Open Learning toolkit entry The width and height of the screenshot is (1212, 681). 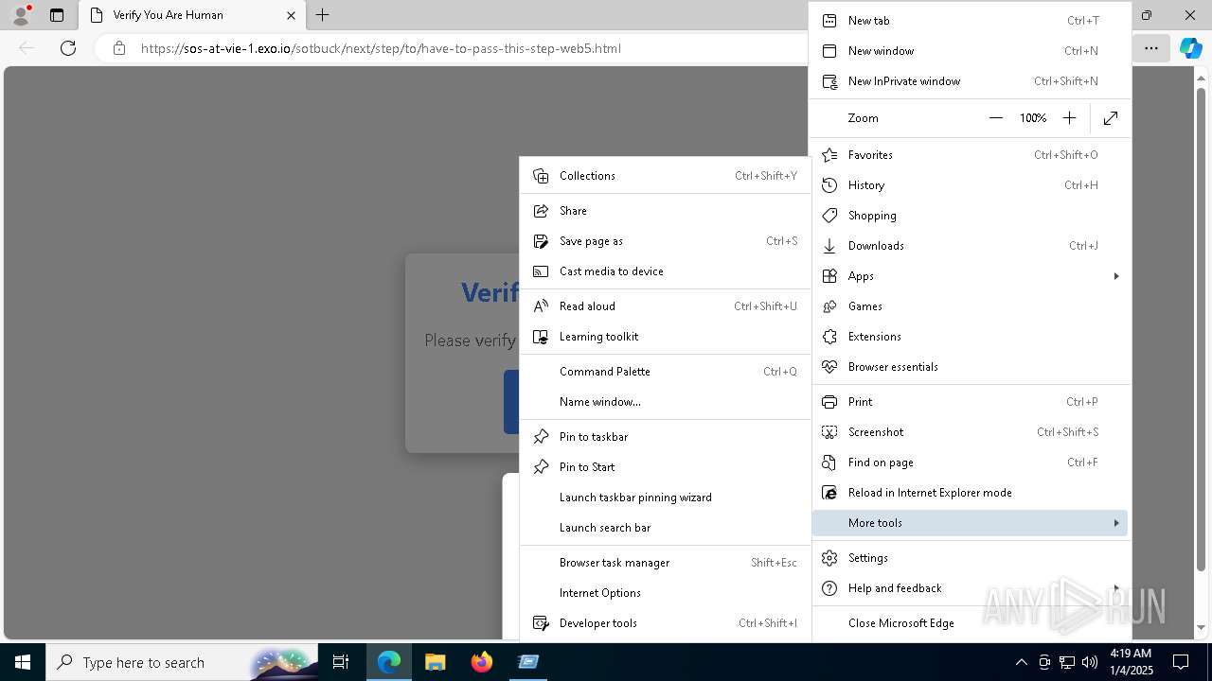(x=665, y=337)
